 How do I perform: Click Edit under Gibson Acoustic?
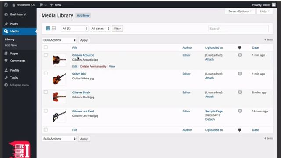[x=75, y=66]
